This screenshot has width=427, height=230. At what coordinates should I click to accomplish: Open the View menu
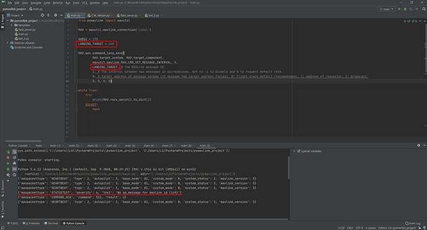(25, 2)
